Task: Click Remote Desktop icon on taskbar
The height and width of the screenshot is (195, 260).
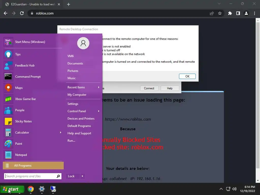Action: coord(53,189)
